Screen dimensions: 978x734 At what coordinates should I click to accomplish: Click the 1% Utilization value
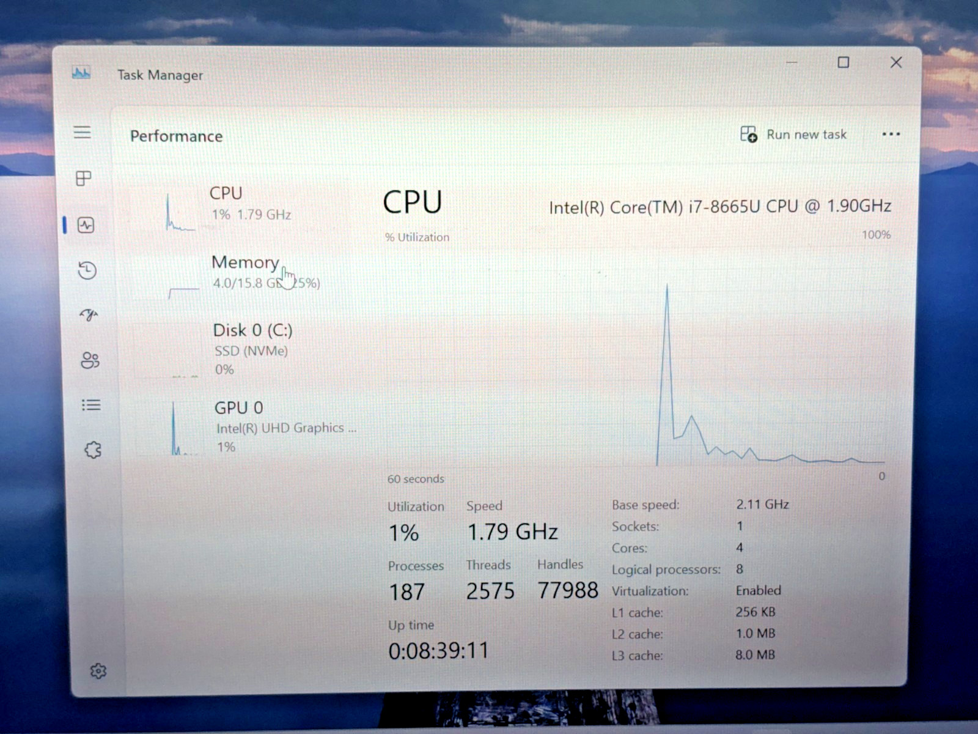[x=404, y=533]
